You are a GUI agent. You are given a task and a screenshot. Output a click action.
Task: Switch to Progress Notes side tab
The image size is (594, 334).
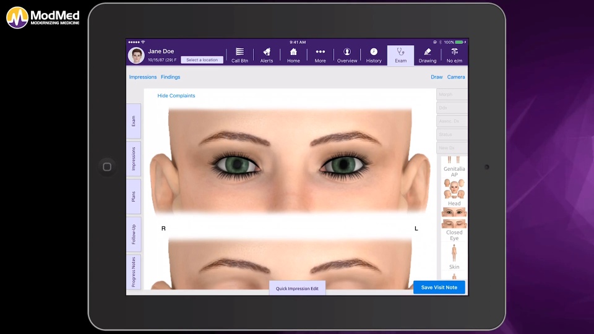[x=134, y=272]
